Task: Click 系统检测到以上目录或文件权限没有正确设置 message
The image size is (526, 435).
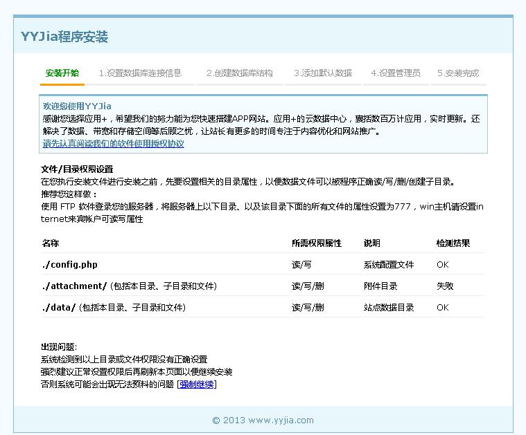Action: (x=124, y=360)
